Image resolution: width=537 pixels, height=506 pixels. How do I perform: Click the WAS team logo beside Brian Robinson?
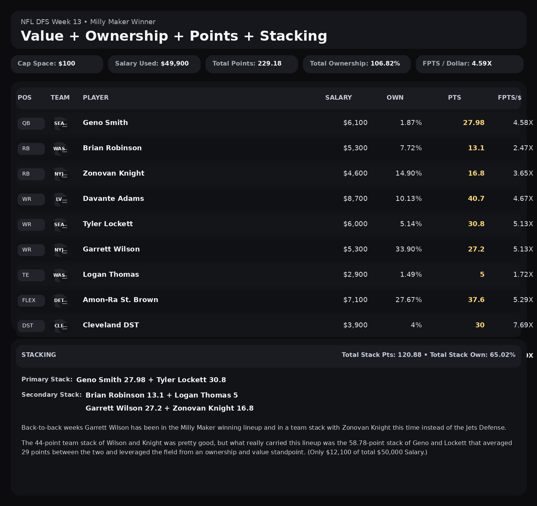click(60, 149)
